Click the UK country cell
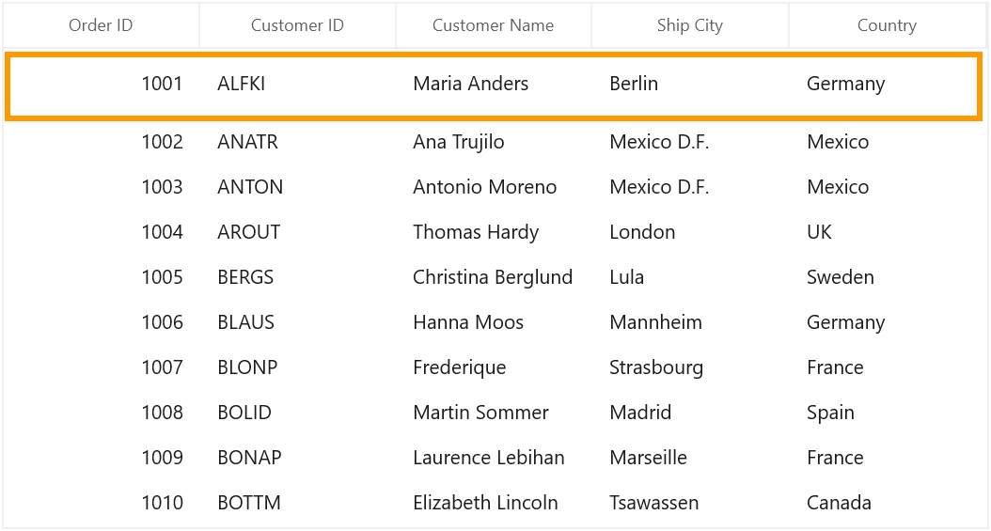 pyautogui.click(x=887, y=232)
